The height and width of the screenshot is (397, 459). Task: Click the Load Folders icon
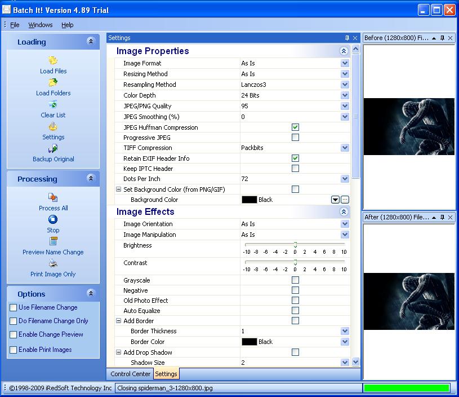point(53,82)
